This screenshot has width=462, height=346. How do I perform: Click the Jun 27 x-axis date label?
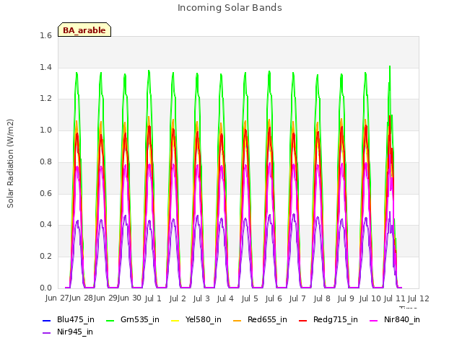click(57, 298)
